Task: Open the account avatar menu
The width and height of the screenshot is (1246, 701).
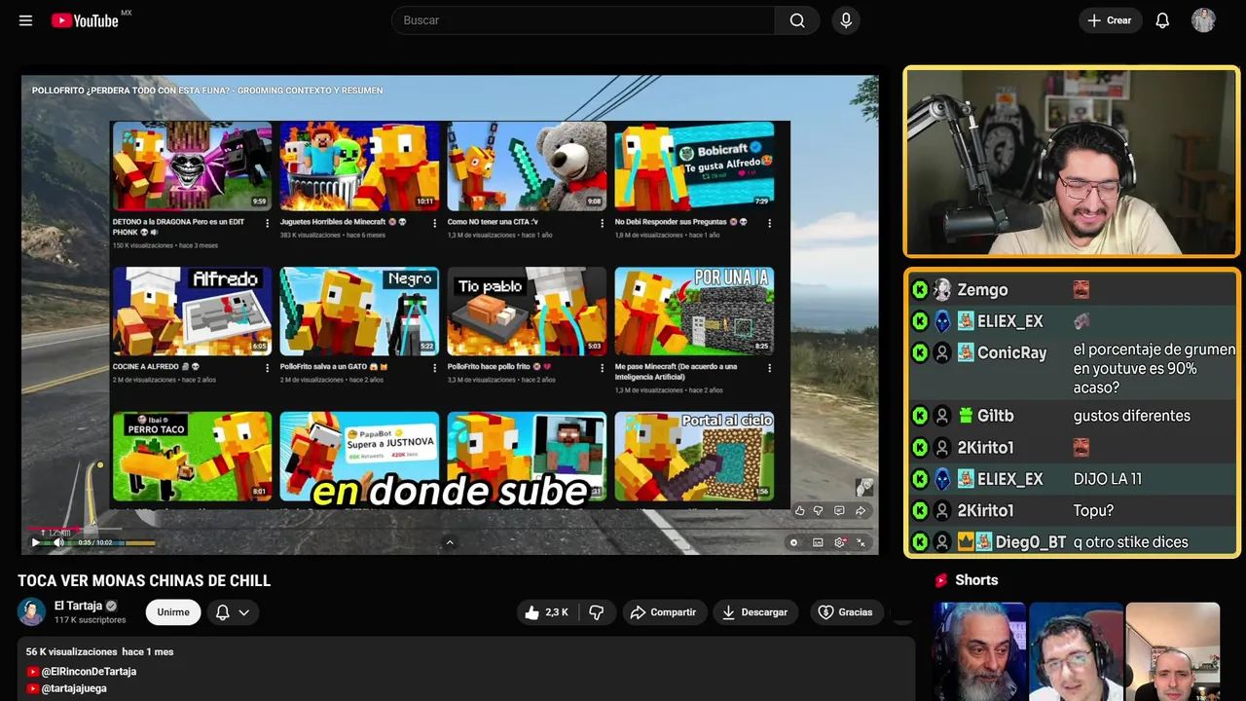Action: (1203, 20)
